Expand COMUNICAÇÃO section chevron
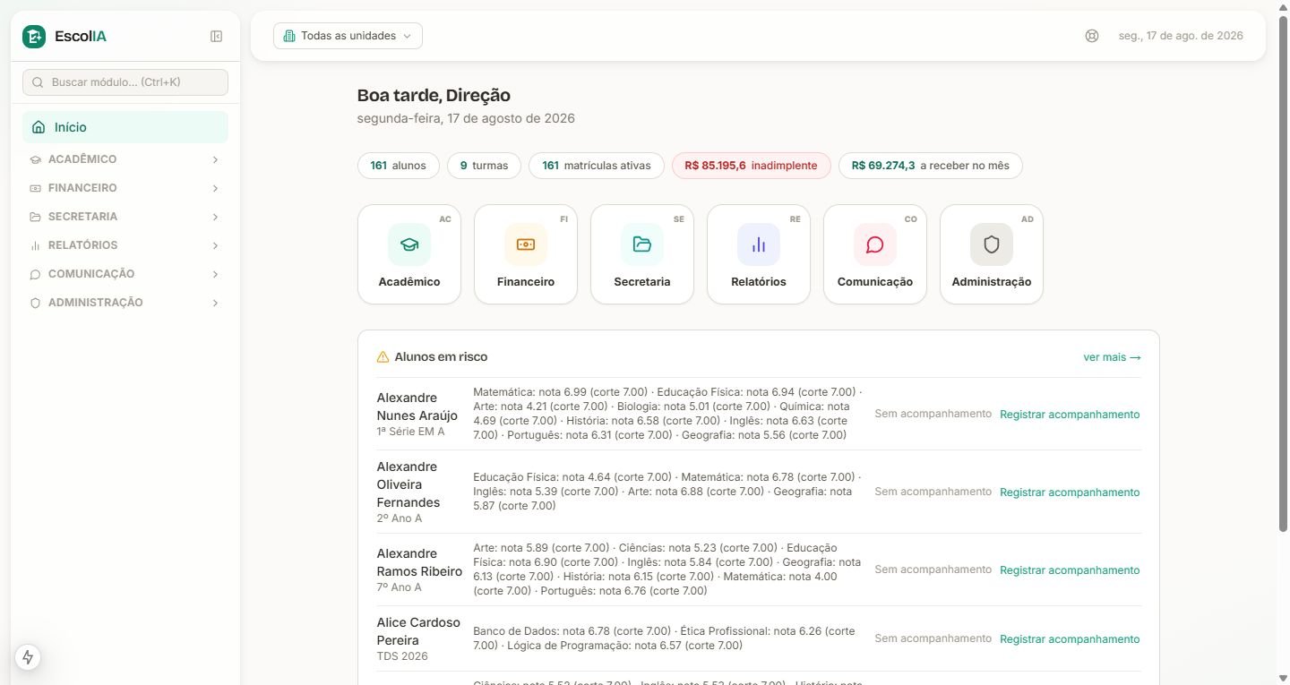The height and width of the screenshot is (685, 1290). click(215, 274)
